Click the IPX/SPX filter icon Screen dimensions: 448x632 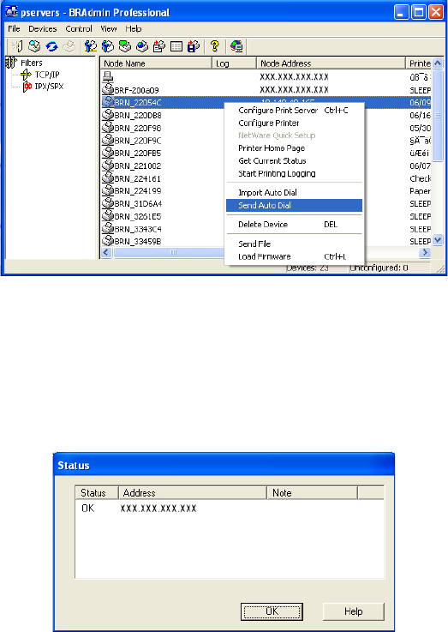pyautogui.click(x=27, y=86)
